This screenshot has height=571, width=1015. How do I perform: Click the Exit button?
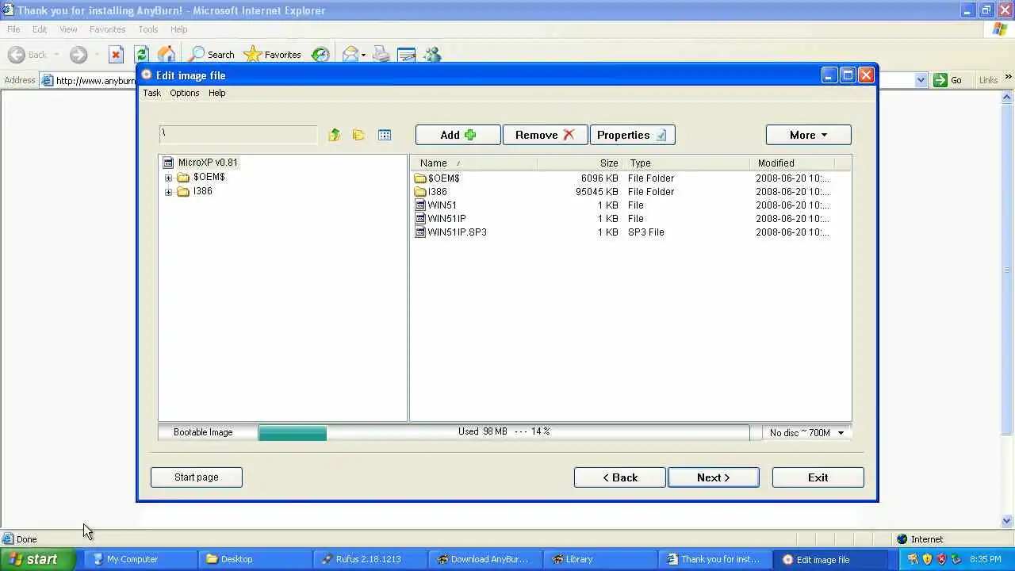(x=818, y=477)
